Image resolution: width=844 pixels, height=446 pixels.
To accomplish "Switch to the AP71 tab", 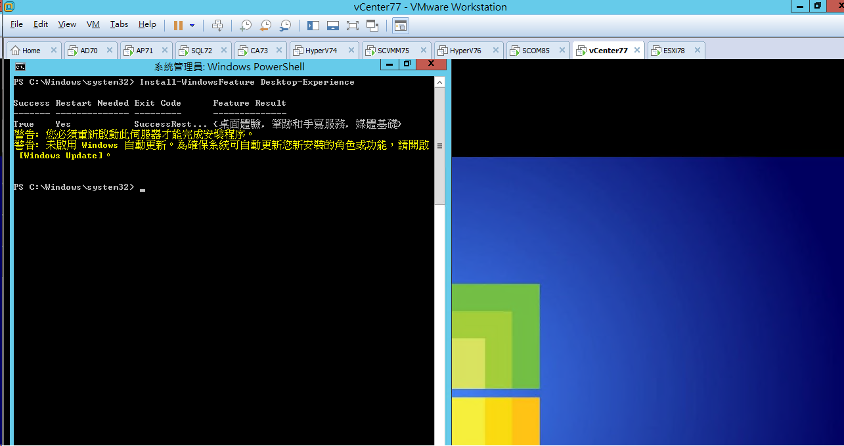I will 146,51.
